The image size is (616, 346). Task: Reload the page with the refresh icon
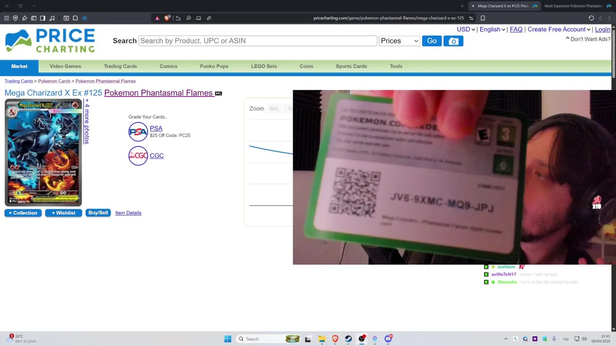(x=591, y=18)
